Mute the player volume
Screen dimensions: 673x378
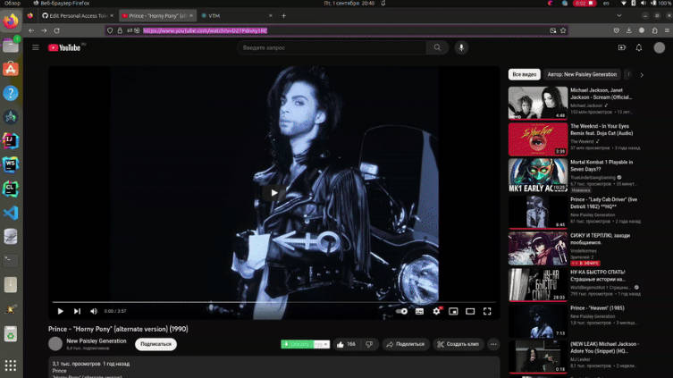(94, 311)
